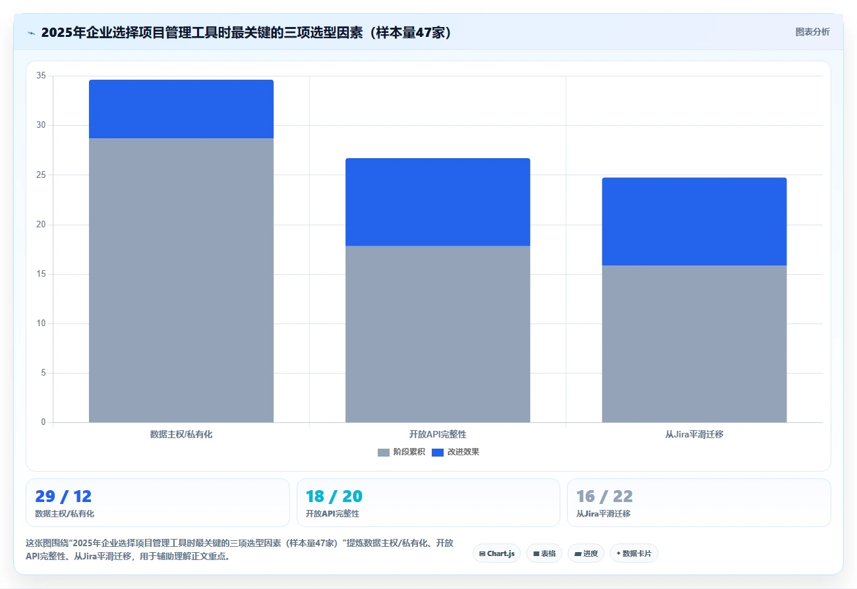Open the 16 / 22 data card
Viewport: 857px width, 589px height.
(x=699, y=503)
